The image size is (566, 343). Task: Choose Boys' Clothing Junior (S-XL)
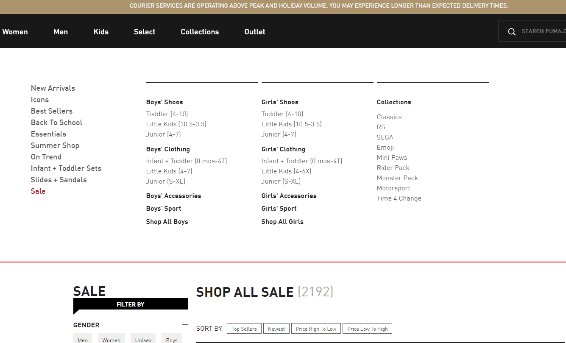166,181
